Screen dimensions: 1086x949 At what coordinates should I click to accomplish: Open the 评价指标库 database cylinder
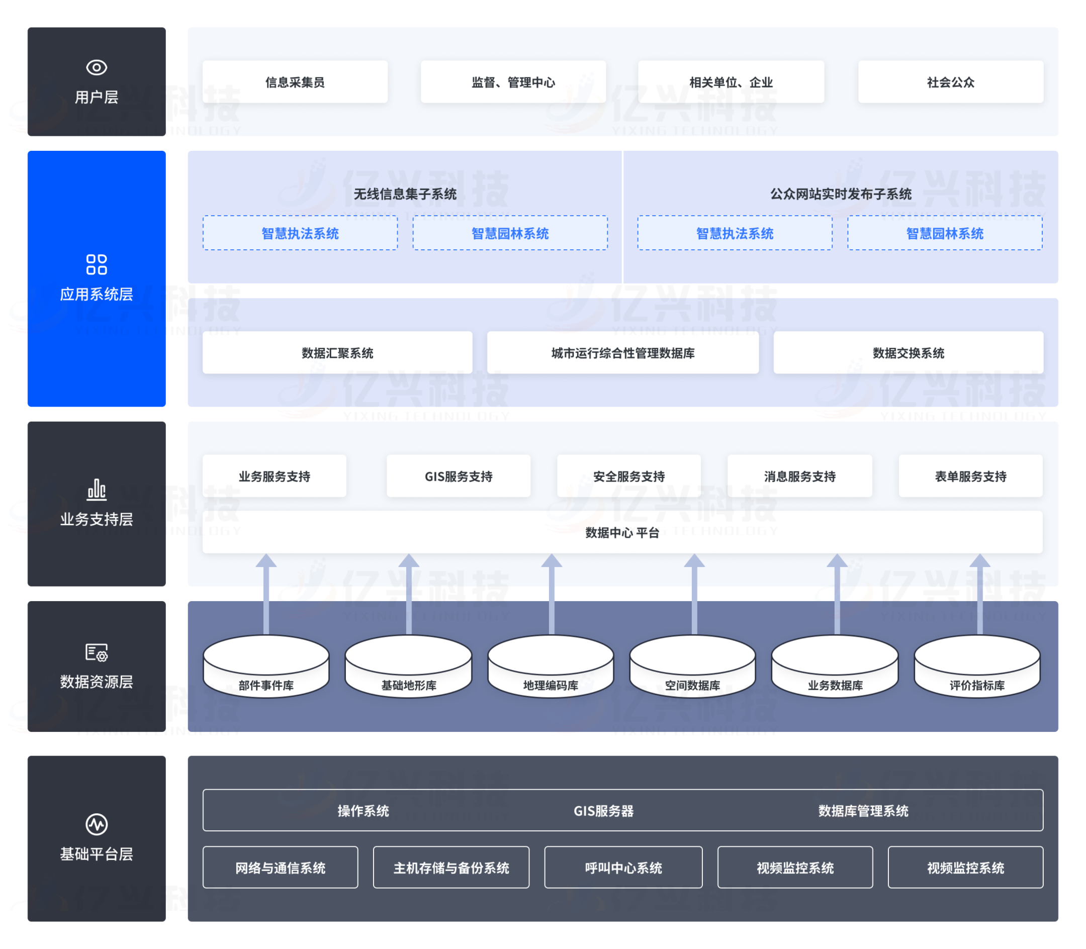[977, 666]
